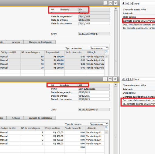This screenshot has width=155, height=154.
Task: Click Nº de embalagens column header in document 334
Action: tap(33, 52)
